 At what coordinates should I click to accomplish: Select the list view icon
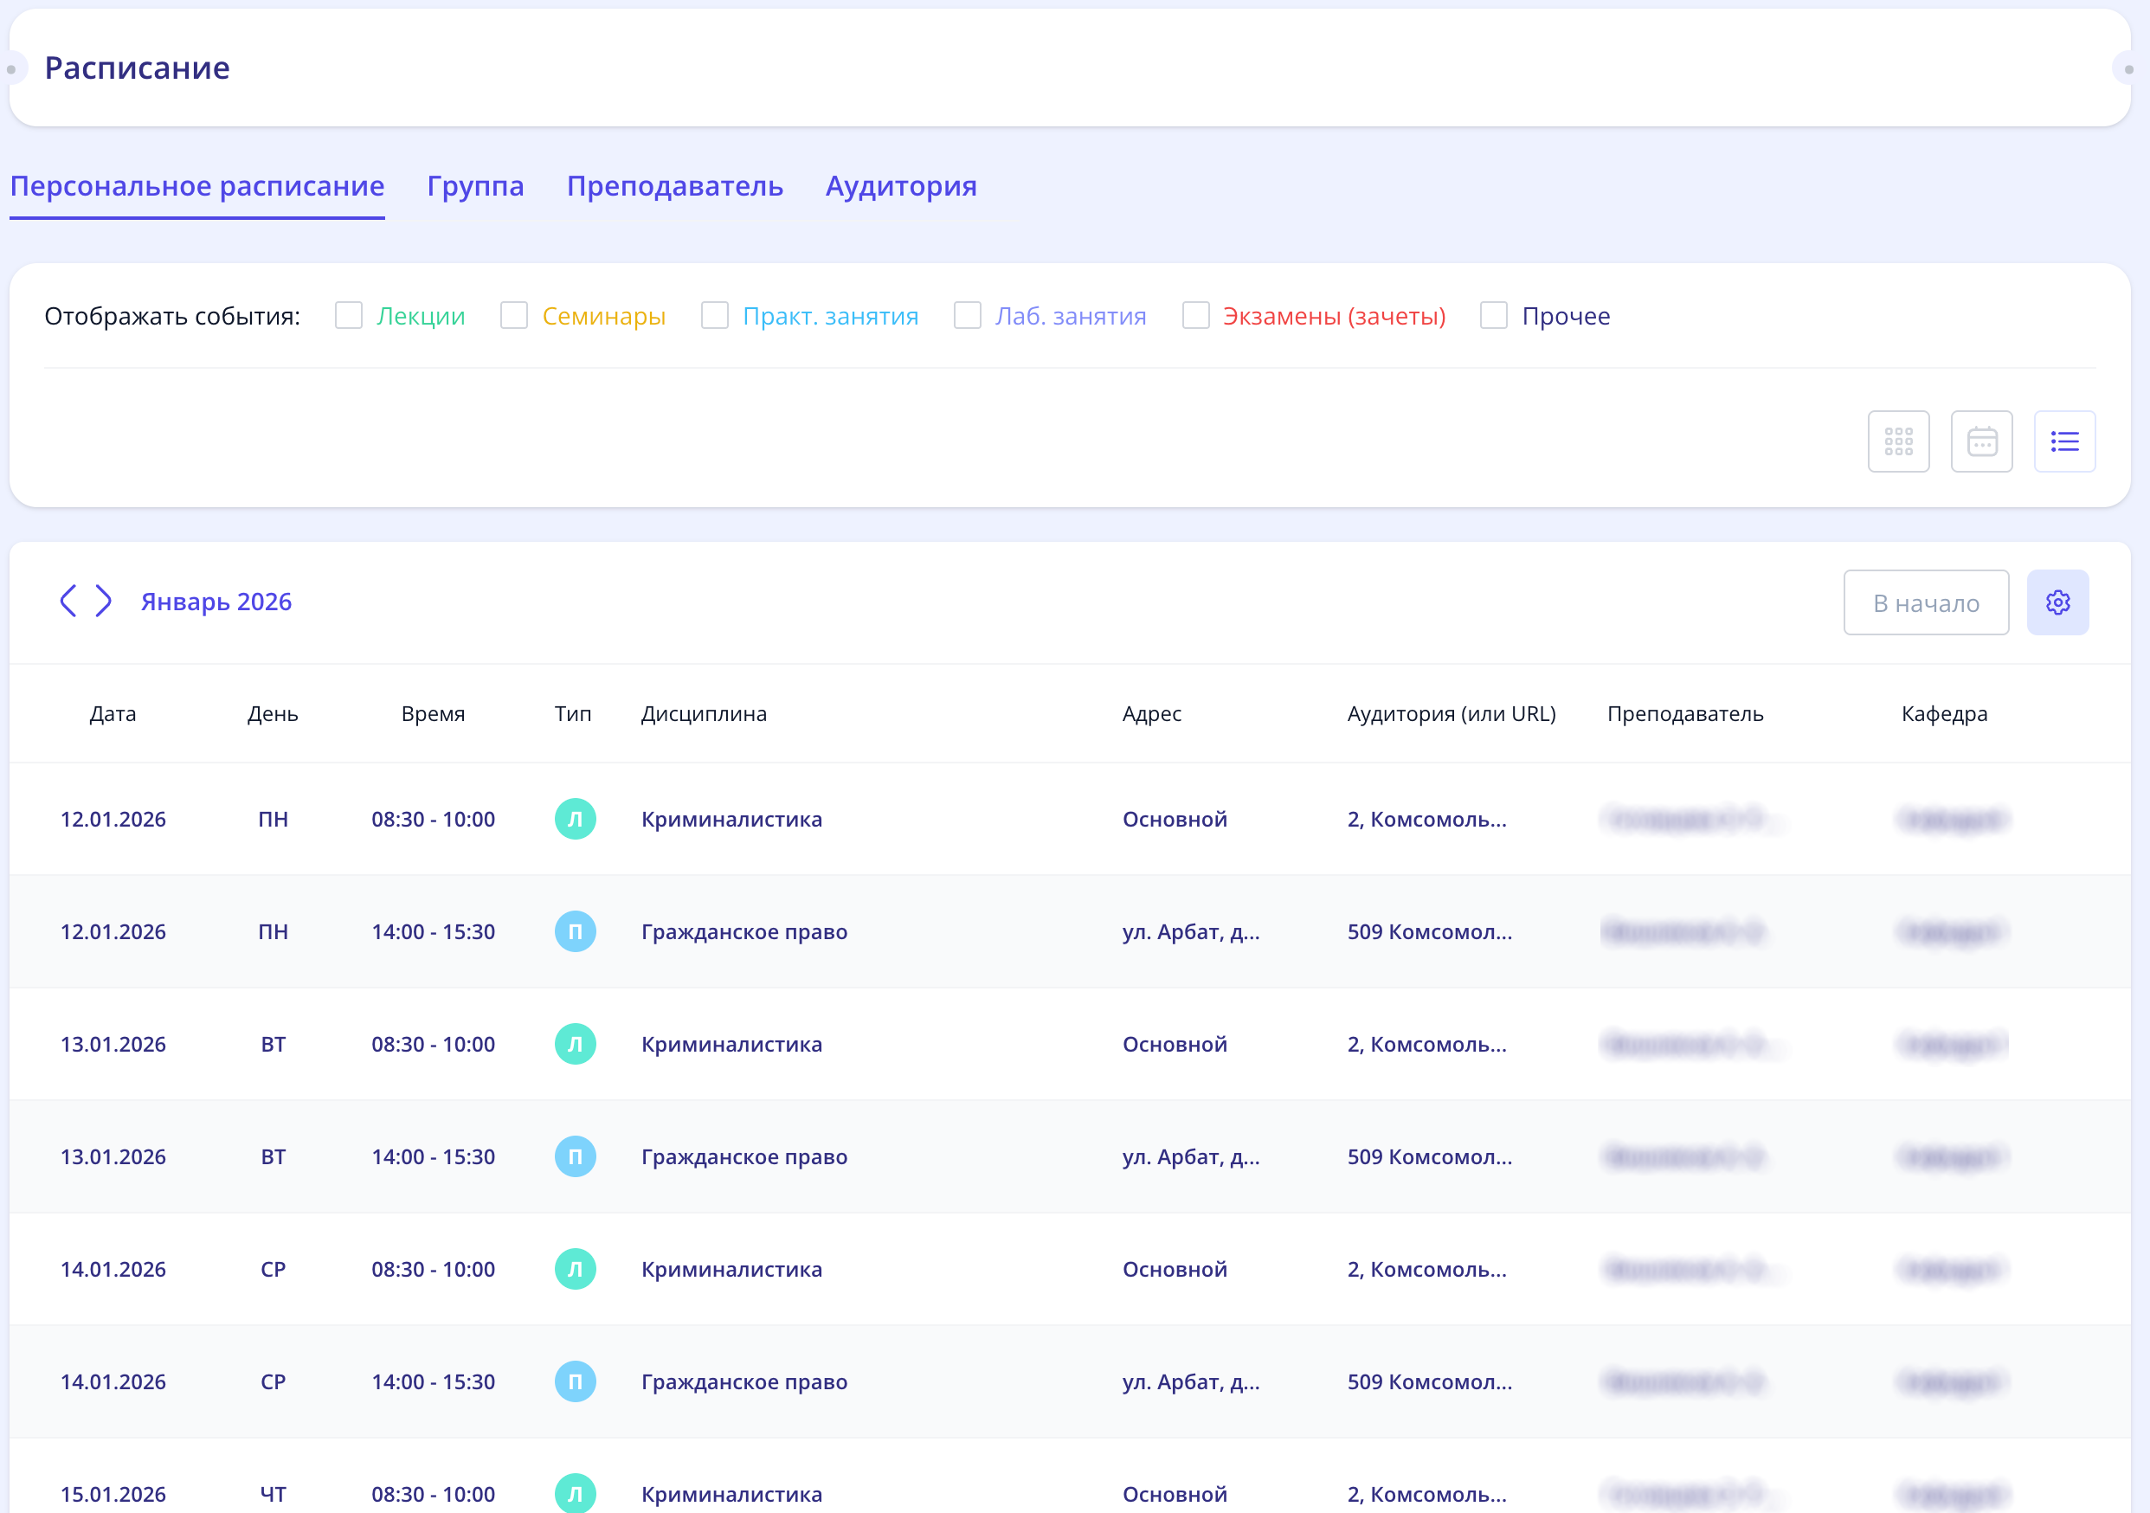pyautogui.click(x=2063, y=441)
